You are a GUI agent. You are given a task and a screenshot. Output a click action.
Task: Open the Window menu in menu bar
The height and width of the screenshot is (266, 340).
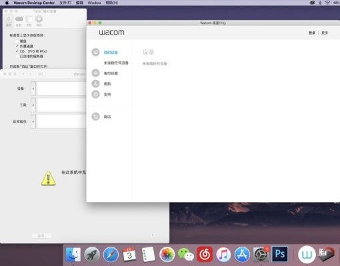point(94,3)
